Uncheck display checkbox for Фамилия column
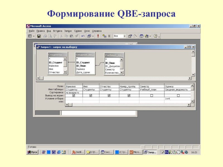 coord(74,95)
